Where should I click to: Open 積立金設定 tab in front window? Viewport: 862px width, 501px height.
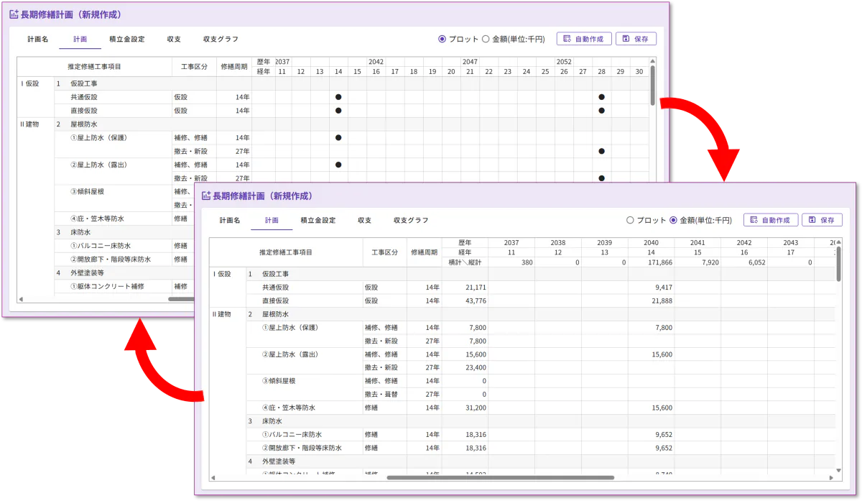pos(318,220)
